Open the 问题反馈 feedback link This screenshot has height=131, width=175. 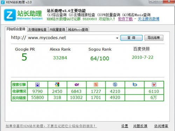[140, 126]
